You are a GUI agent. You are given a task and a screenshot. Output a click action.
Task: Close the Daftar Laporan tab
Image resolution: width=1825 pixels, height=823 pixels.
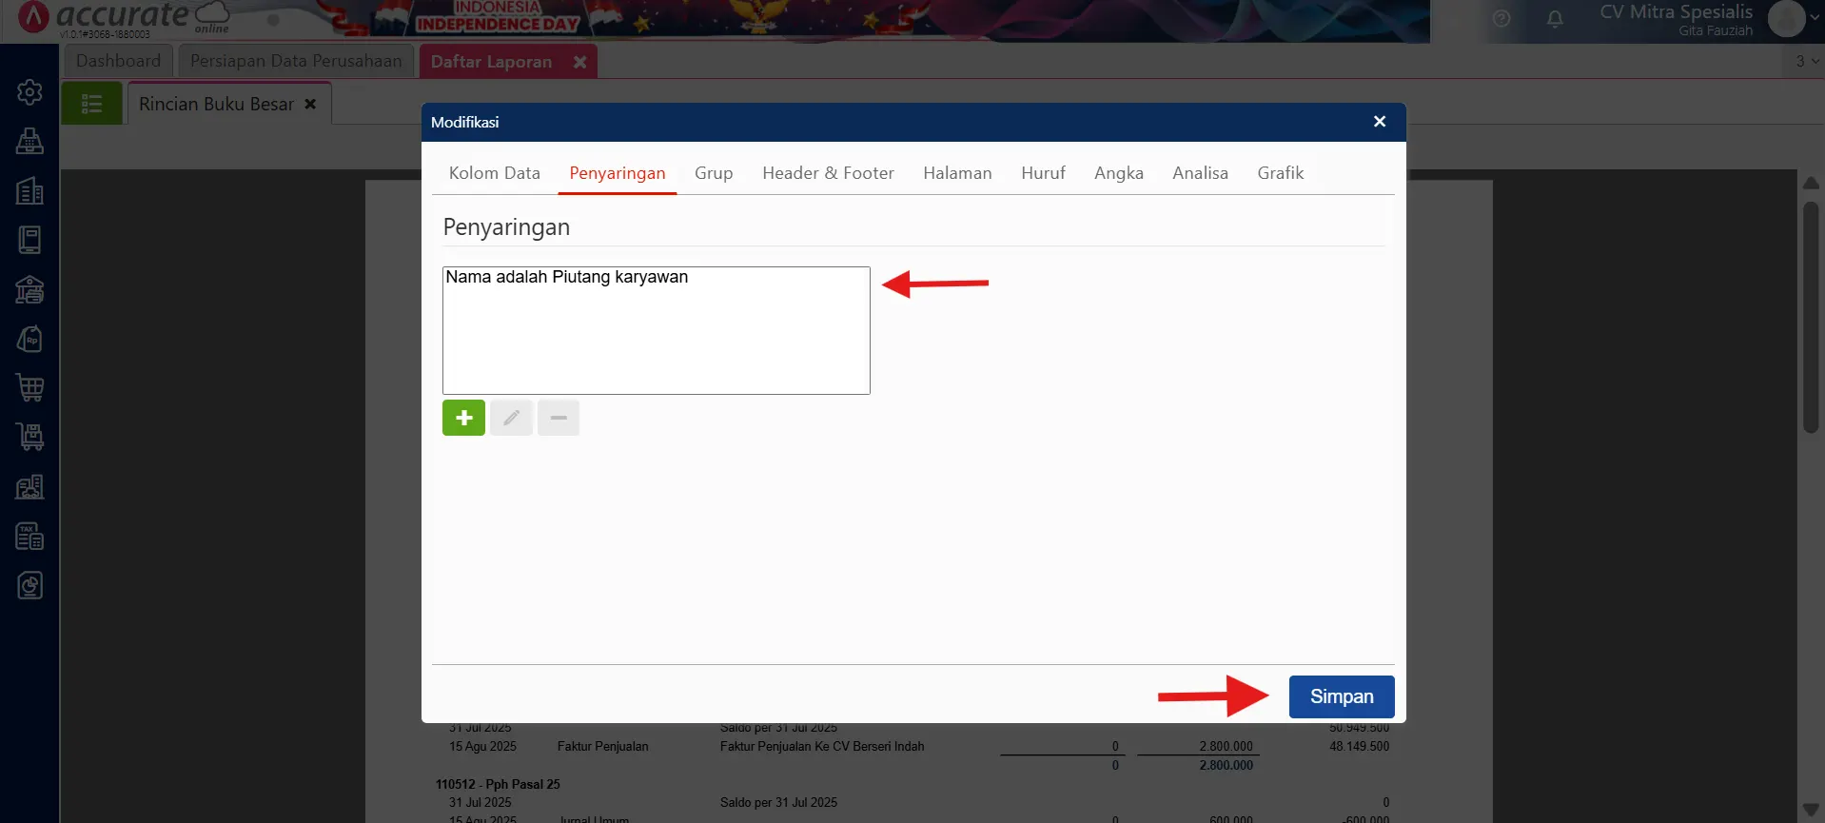pos(579,62)
